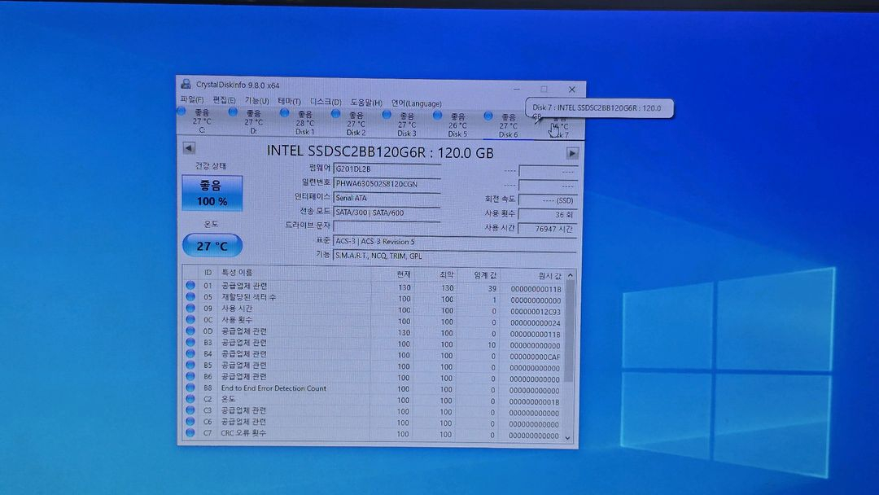Click the power on hours field 76947 시간
The image size is (879, 495).
tap(547, 229)
